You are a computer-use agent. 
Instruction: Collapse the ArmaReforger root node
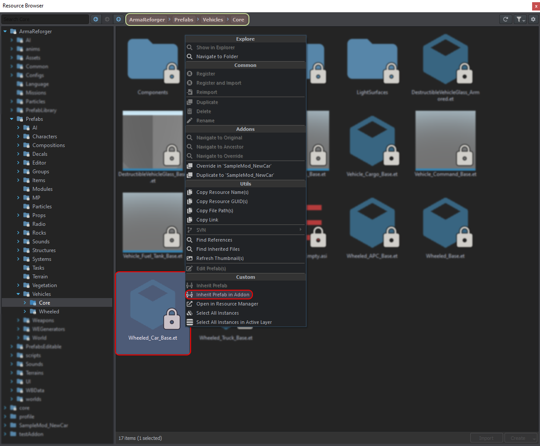point(5,32)
